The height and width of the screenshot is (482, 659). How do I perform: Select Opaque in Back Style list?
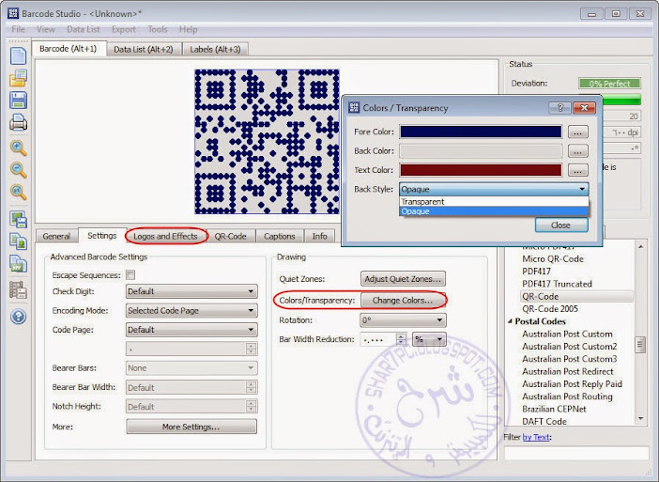[494, 211]
